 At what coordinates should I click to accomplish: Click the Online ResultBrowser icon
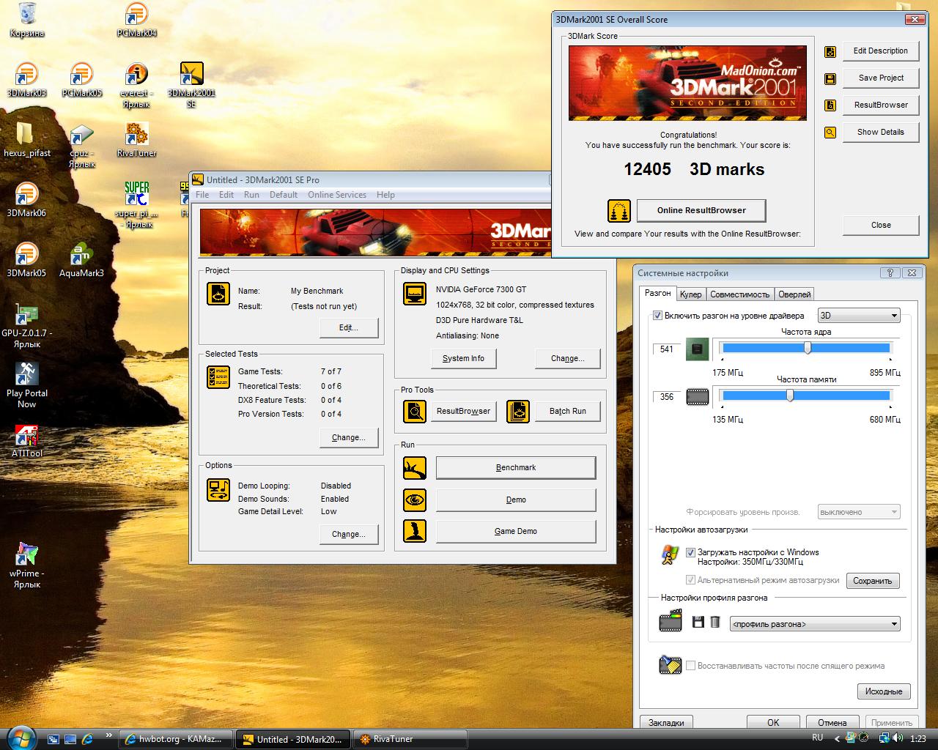619,211
